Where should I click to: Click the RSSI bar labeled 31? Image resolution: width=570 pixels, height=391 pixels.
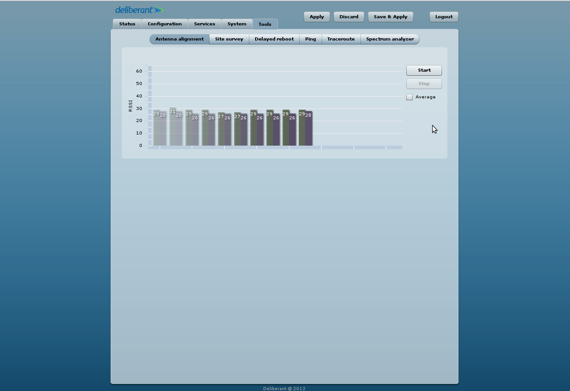tap(173, 129)
